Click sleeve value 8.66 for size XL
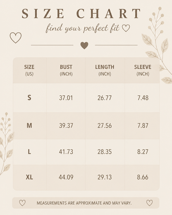Image resolution: width=172 pixels, height=215 pixels. pos(143,177)
